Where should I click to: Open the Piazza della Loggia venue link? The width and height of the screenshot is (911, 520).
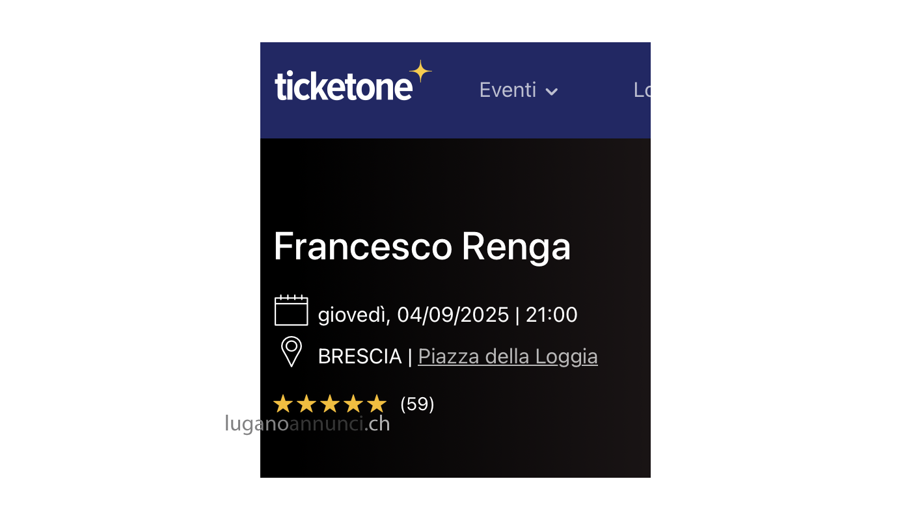pyautogui.click(x=508, y=357)
